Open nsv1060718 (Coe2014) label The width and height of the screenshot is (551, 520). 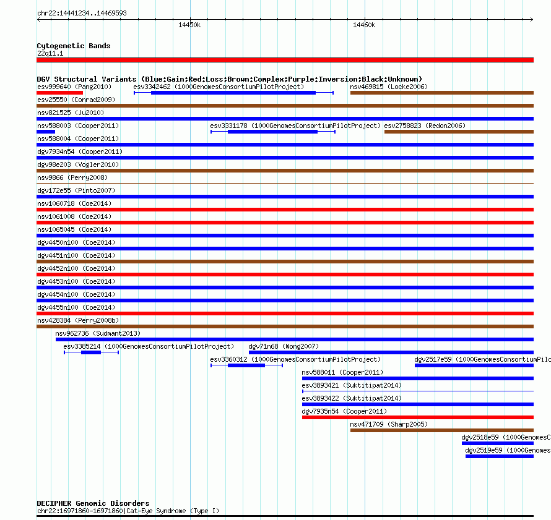74,203
